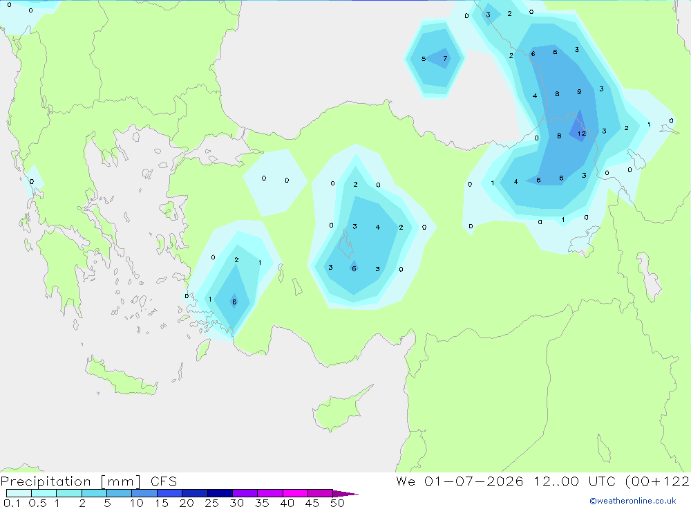Click the "9" precipitation value on map
The height and width of the screenshot is (507, 691).
click(579, 92)
